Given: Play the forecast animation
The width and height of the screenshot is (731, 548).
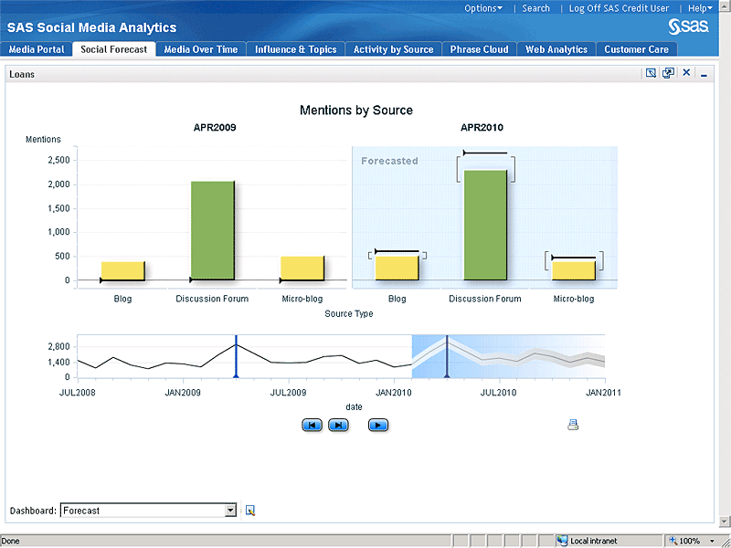Looking at the screenshot, I should pos(378,425).
